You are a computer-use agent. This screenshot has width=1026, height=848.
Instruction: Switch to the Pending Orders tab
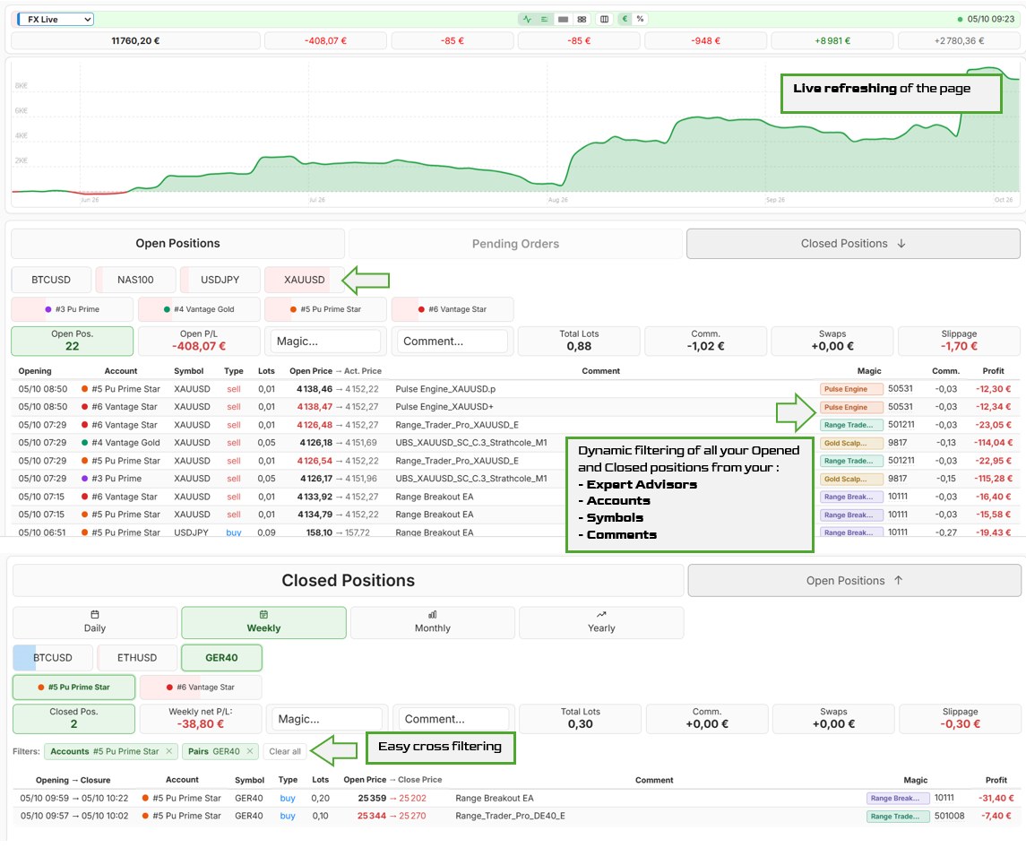[515, 244]
